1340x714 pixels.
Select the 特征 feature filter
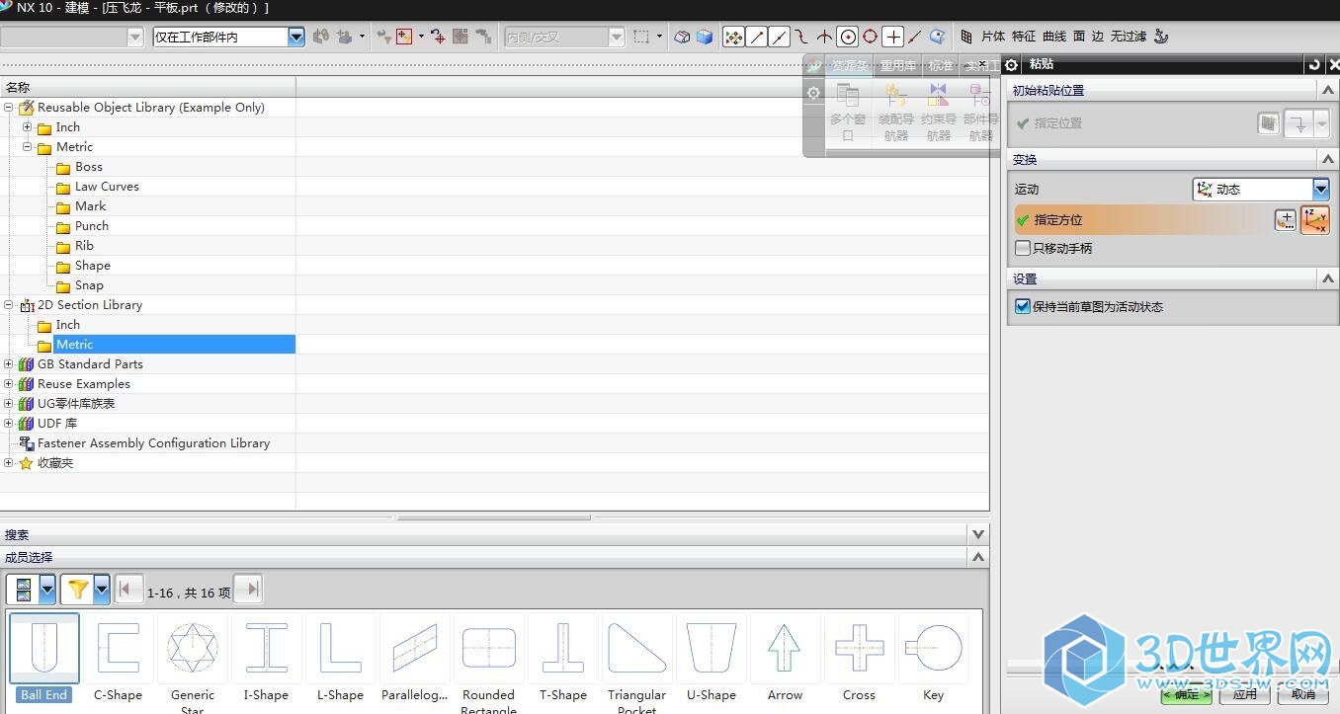click(x=1024, y=37)
